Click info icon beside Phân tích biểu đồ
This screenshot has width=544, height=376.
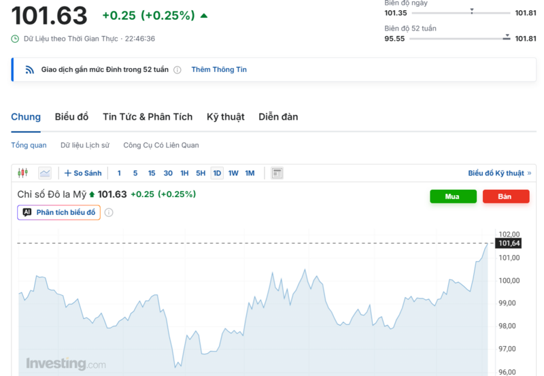coord(109,212)
